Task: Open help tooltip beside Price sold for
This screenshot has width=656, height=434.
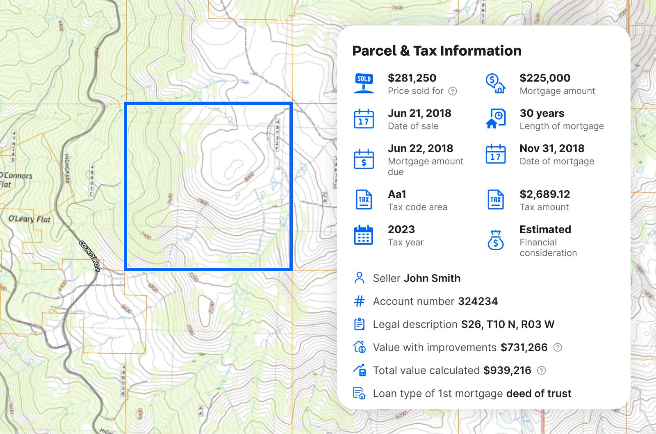Action: (453, 91)
